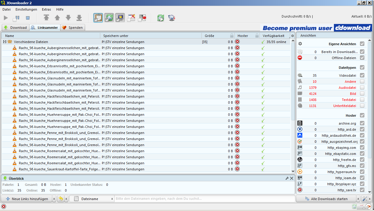Toggle the archive.org hoster checkbox

pyautogui.click(x=362, y=123)
